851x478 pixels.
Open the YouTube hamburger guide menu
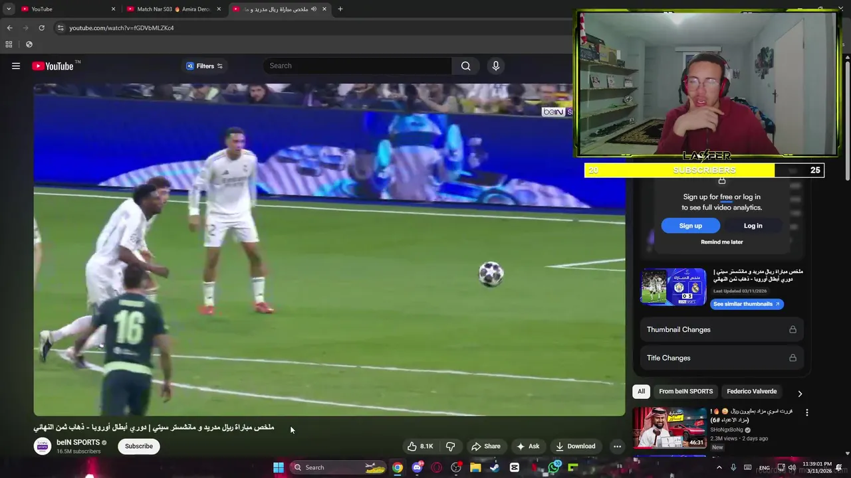[x=16, y=66]
